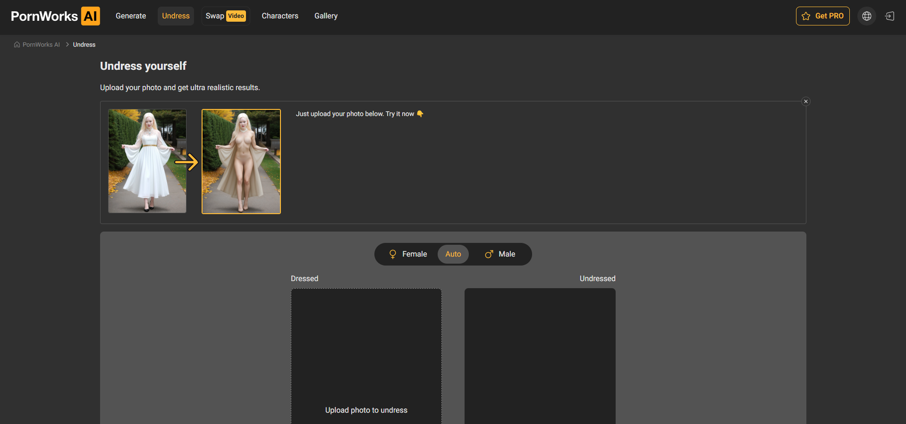Click the 'Undressed' label
Screen dimensions: 906x424
[x=597, y=279]
